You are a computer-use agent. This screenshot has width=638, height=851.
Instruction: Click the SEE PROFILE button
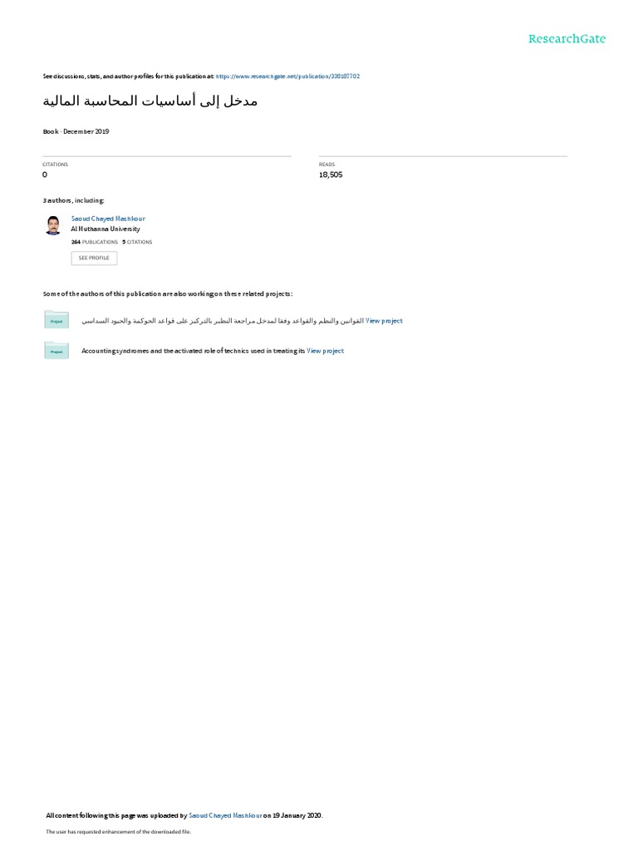coord(94,258)
